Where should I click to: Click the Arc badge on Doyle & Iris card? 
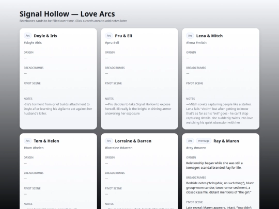tap(27, 36)
